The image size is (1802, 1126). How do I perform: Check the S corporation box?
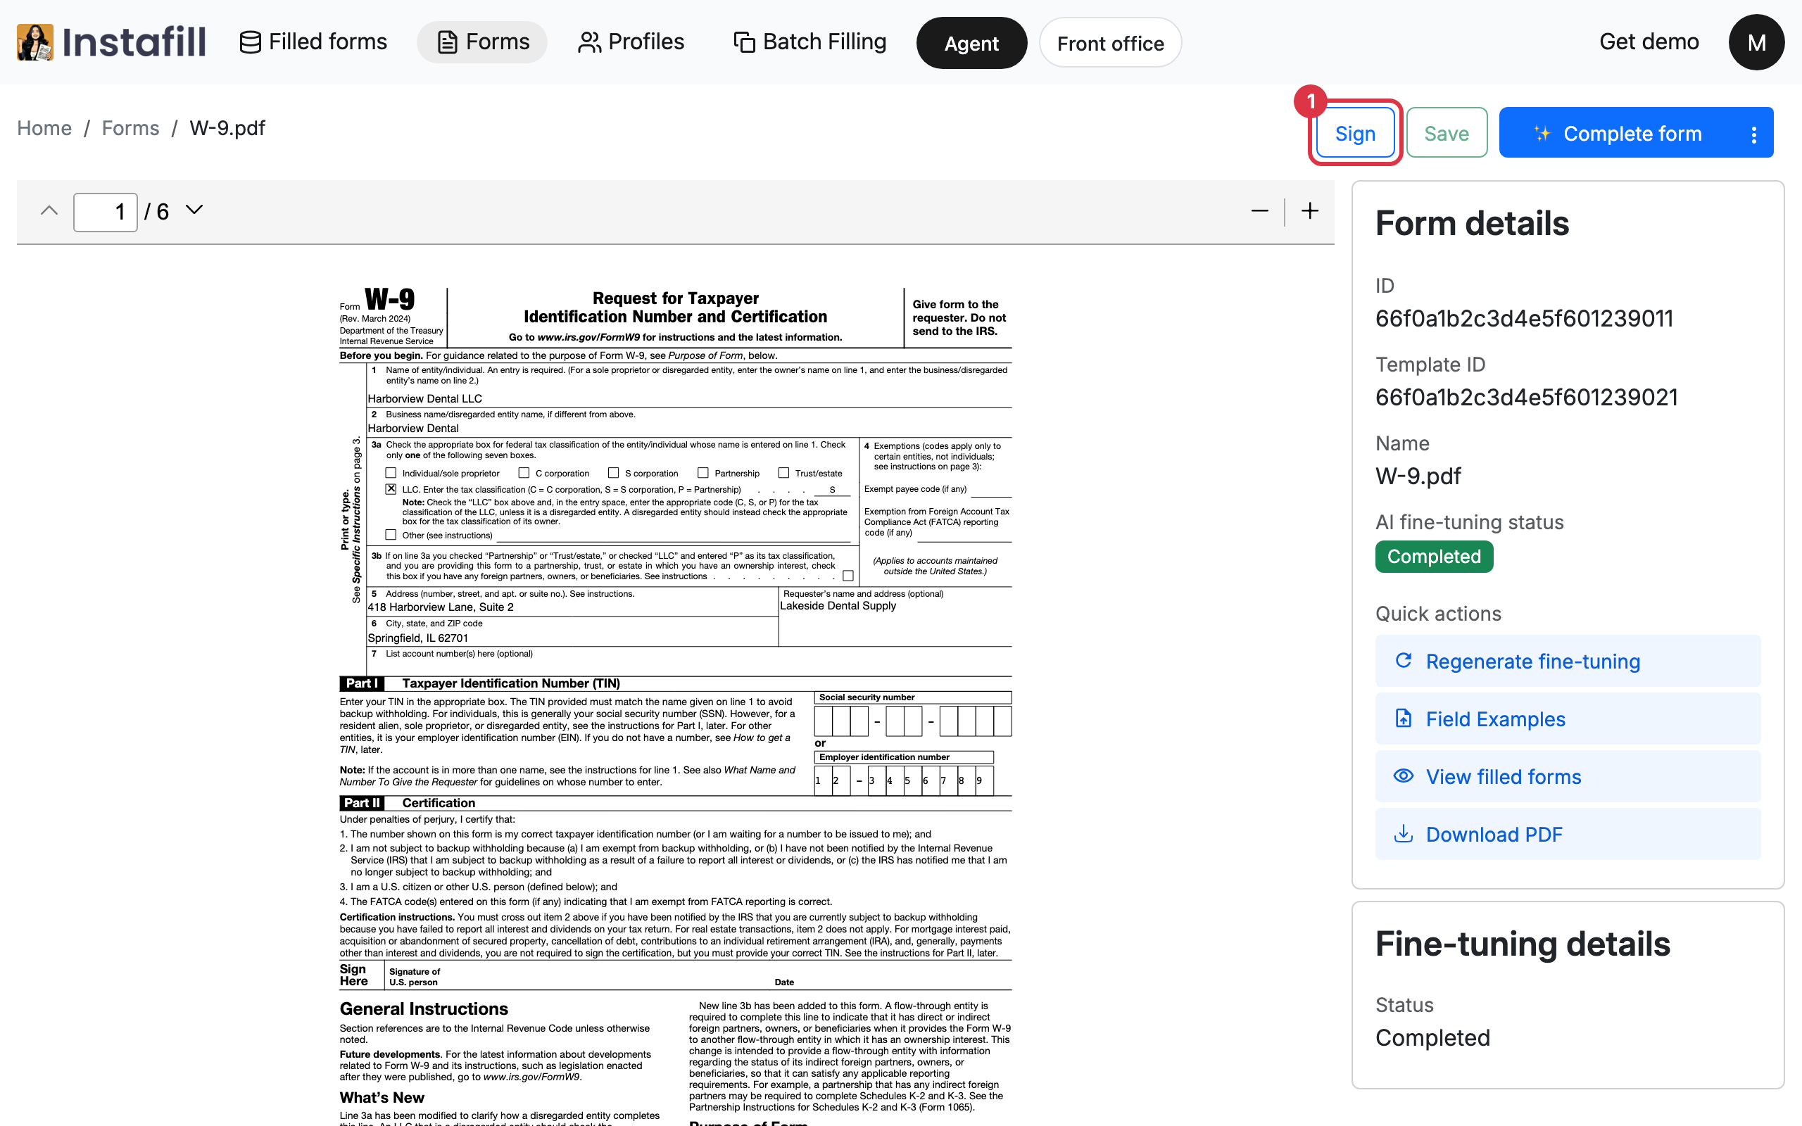(x=614, y=473)
